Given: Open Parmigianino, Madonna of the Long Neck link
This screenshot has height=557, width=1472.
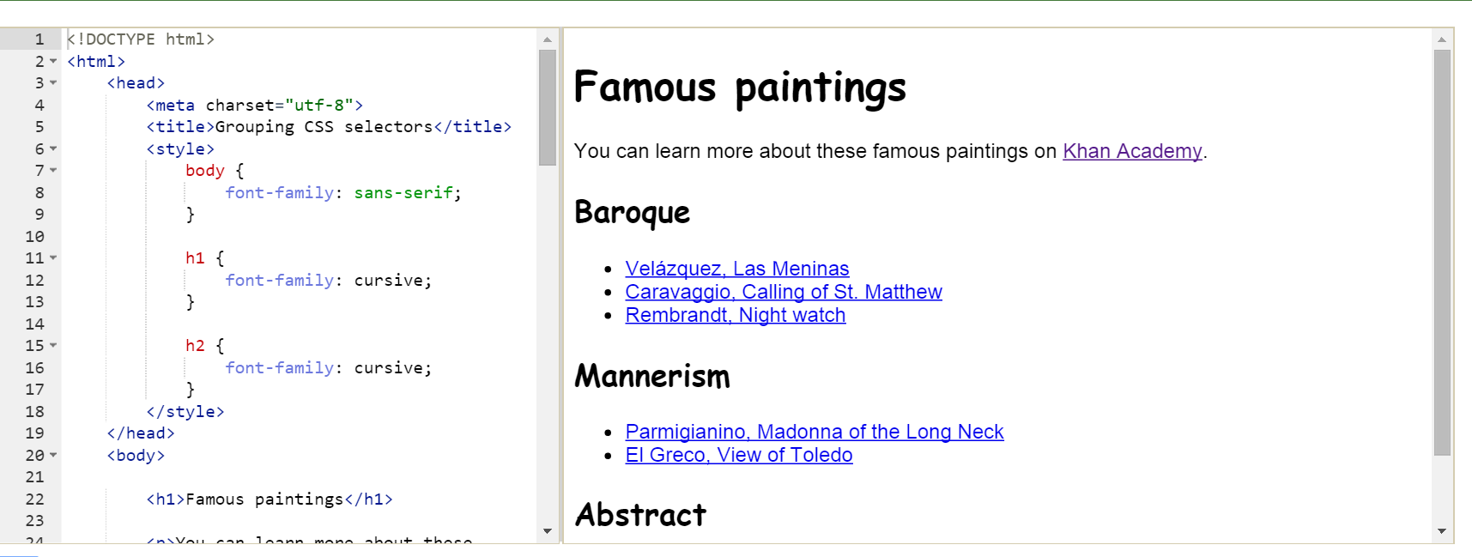Looking at the screenshot, I should 815,432.
